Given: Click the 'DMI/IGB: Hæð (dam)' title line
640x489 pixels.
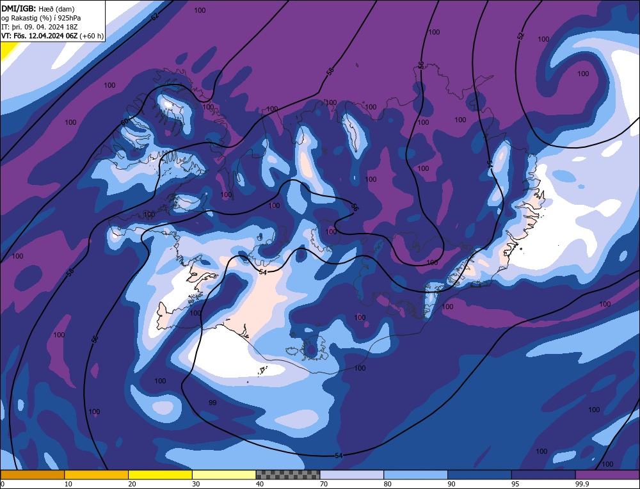Looking at the screenshot, I should pos(38,8).
